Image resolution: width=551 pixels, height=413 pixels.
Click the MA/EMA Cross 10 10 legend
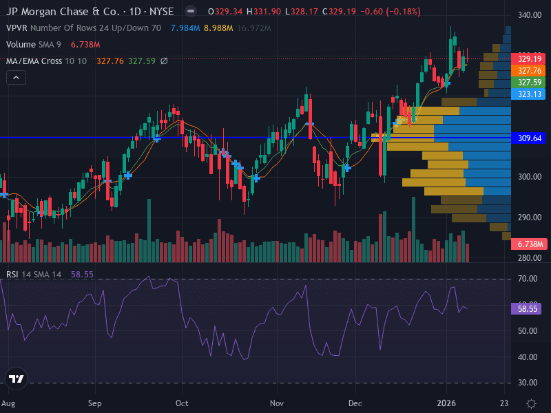(46, 61)
